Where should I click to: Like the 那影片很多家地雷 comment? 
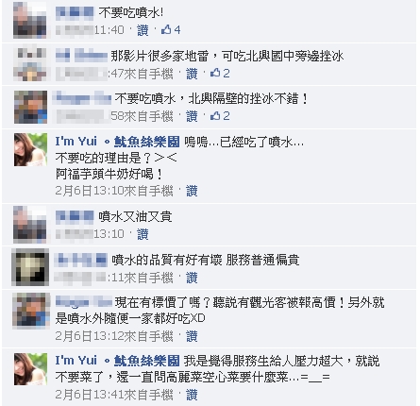pos(192,74)
